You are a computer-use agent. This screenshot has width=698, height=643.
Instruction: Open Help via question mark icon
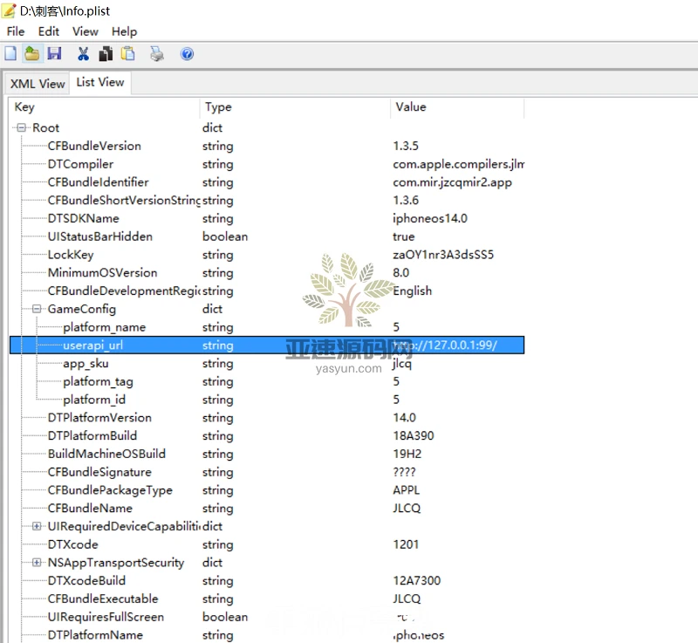[187, 53]
